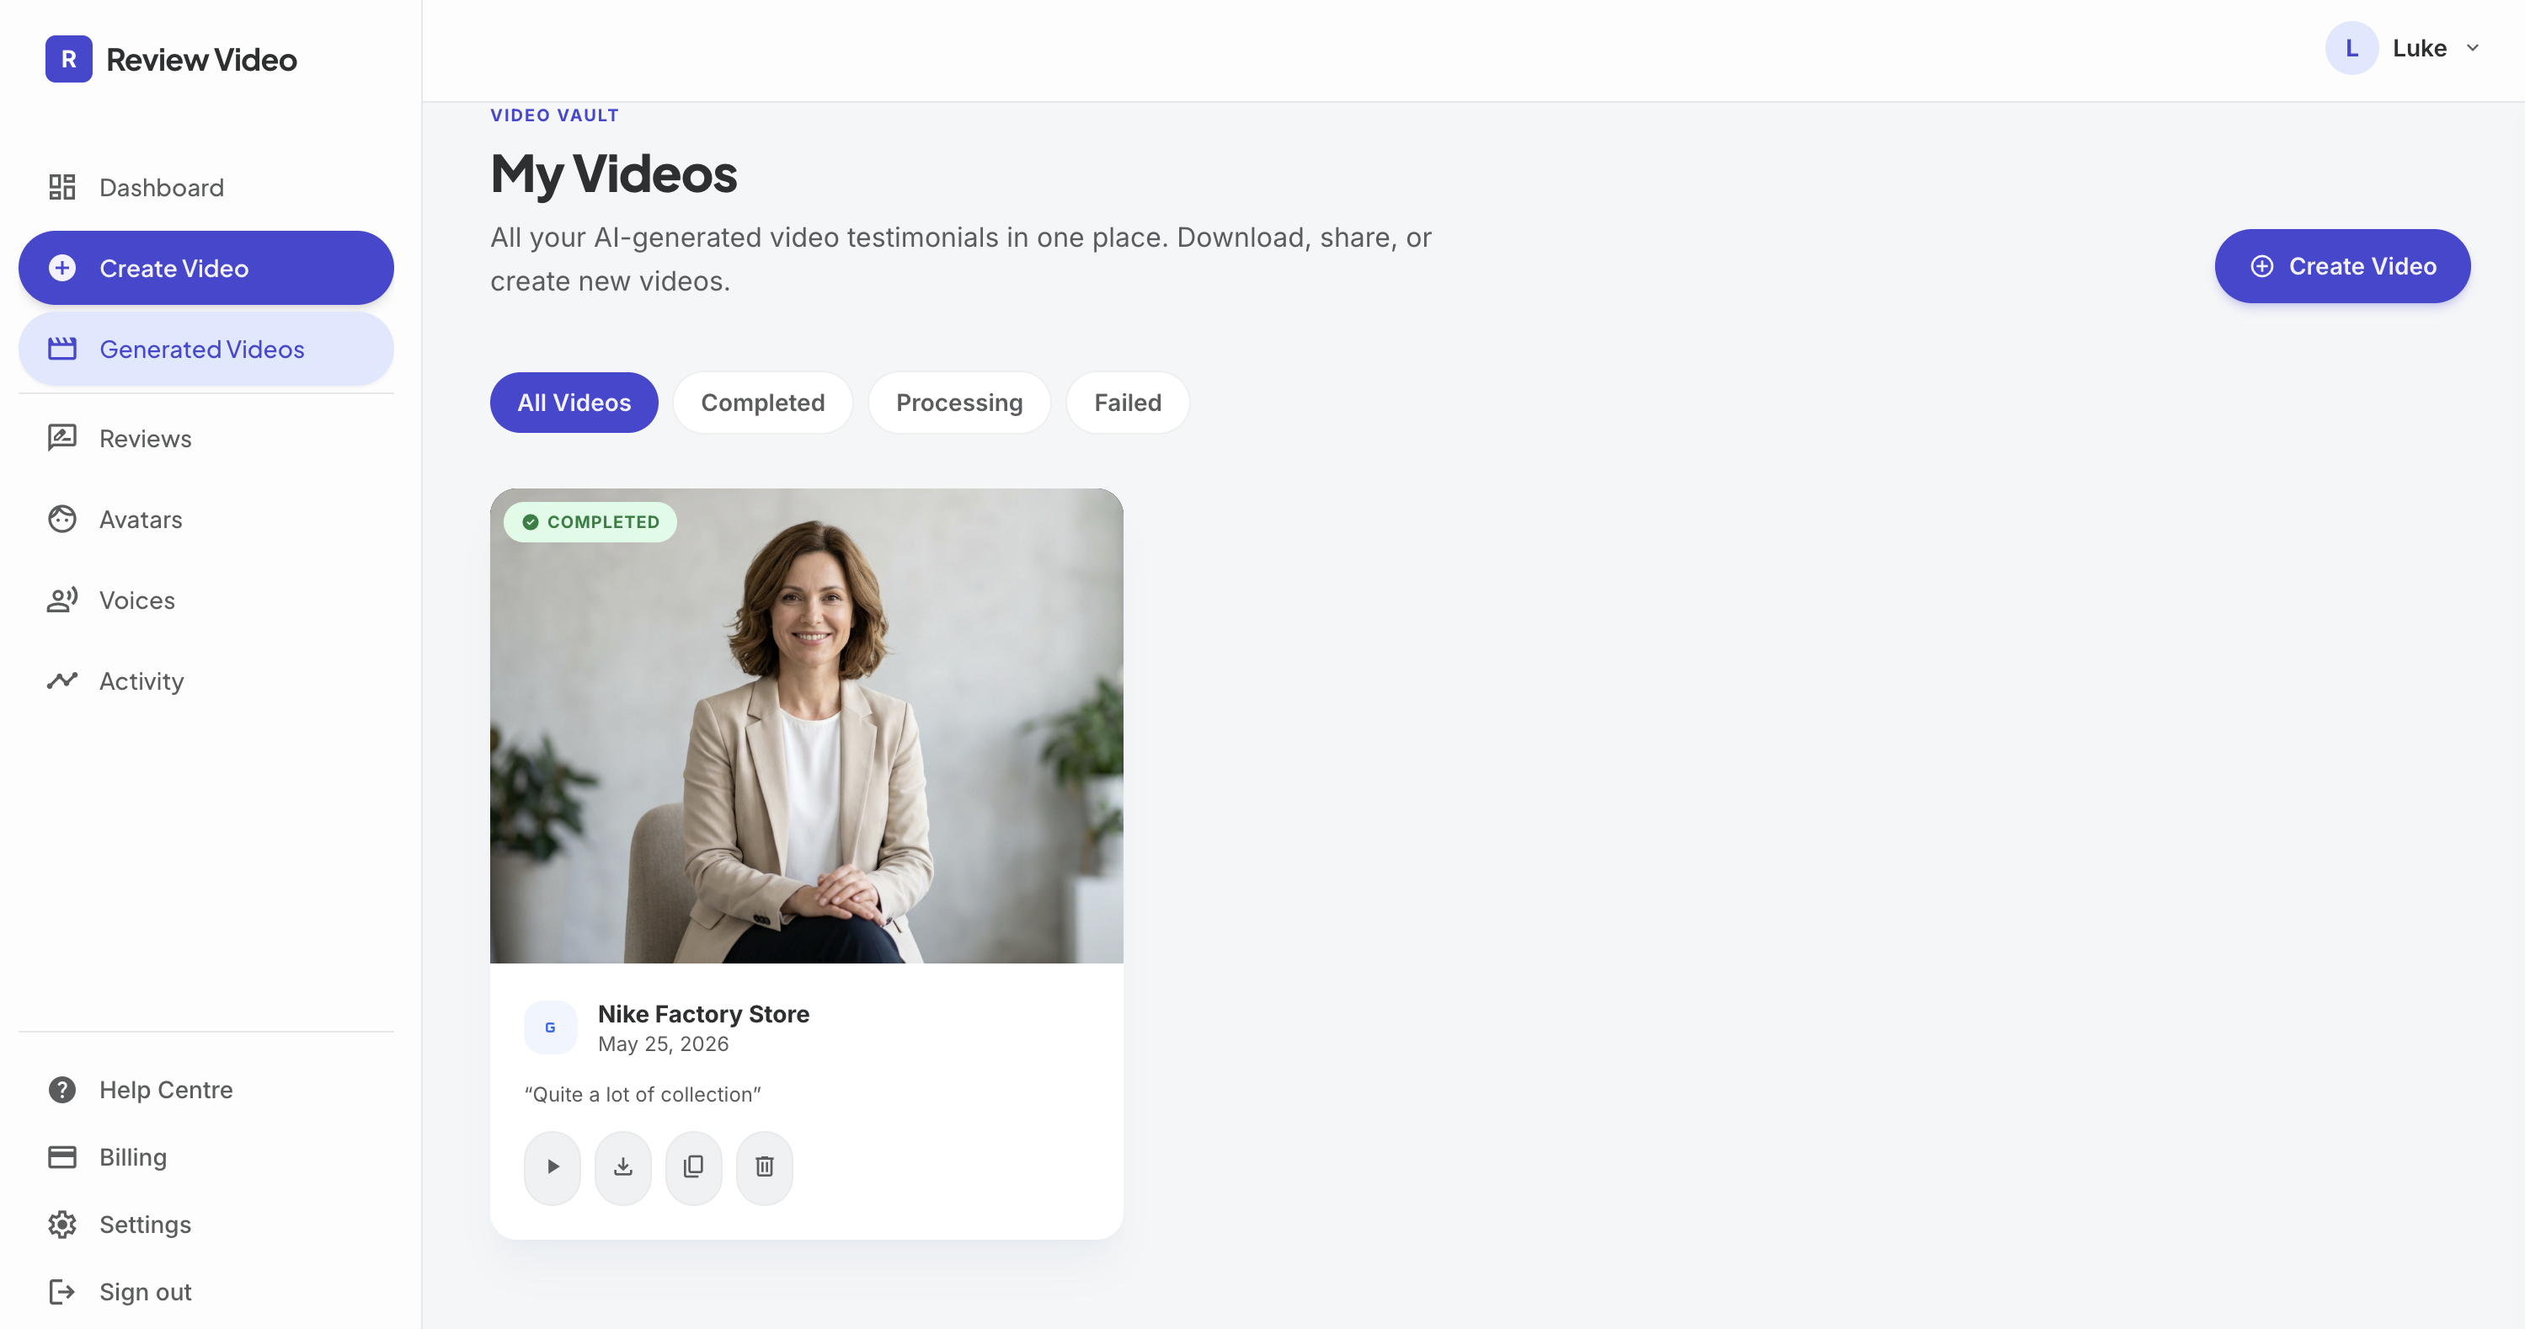Viewport: 2525px width, 1329px height.
Task: Sign out of the account
Action: tap(206, 1292)
